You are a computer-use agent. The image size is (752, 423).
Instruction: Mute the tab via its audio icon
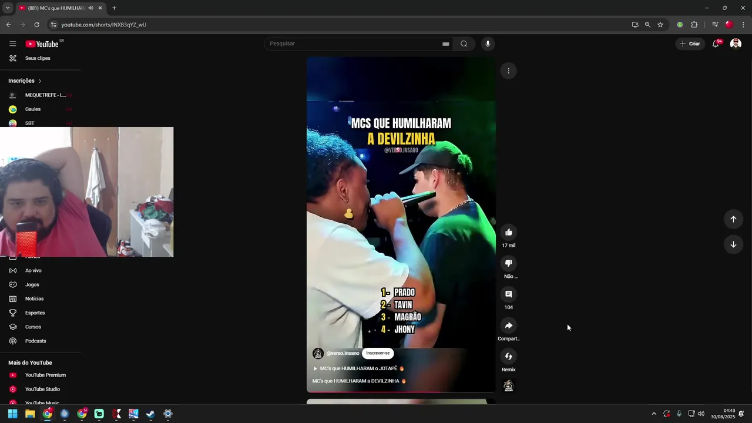pyautogui.click(x=90, y=8)
